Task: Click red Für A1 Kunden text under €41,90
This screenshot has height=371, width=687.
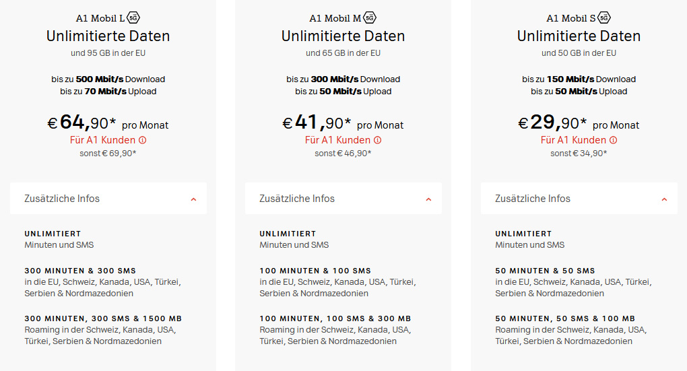Action: [338, 140]
